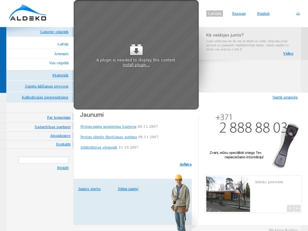Screen dimensions: 308x231
Task: Select Latviski language
Action: click(215, 13)
